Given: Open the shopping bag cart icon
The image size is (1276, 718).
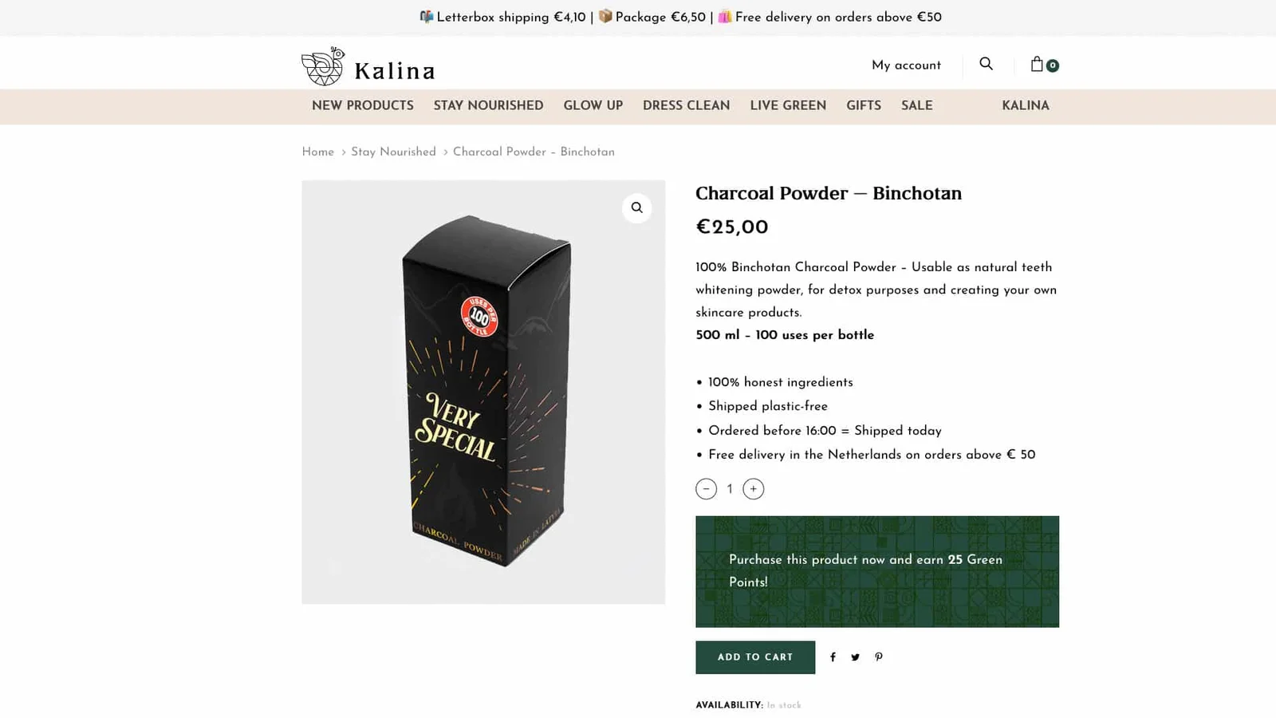Looking at the screenshot, I should [x=1038, y=64].
